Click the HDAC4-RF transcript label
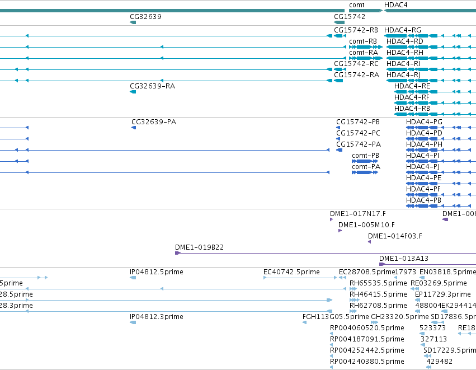 point(412,97)
